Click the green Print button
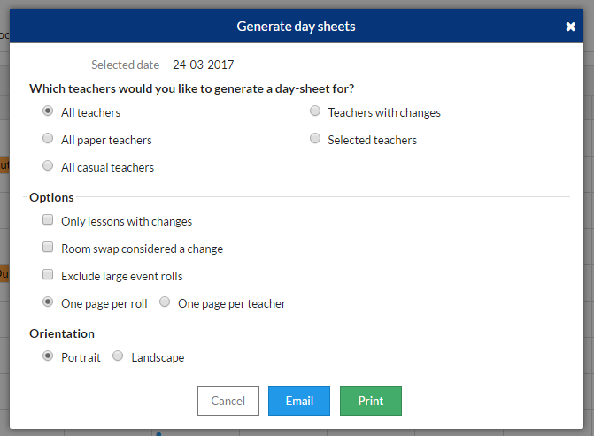The height and width of the screenshot is (436, 594). (x=371, y=401)
